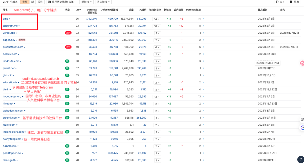Click the help question mark icon
The height and width of the screenshot is (163, 304).
(300, 159)
